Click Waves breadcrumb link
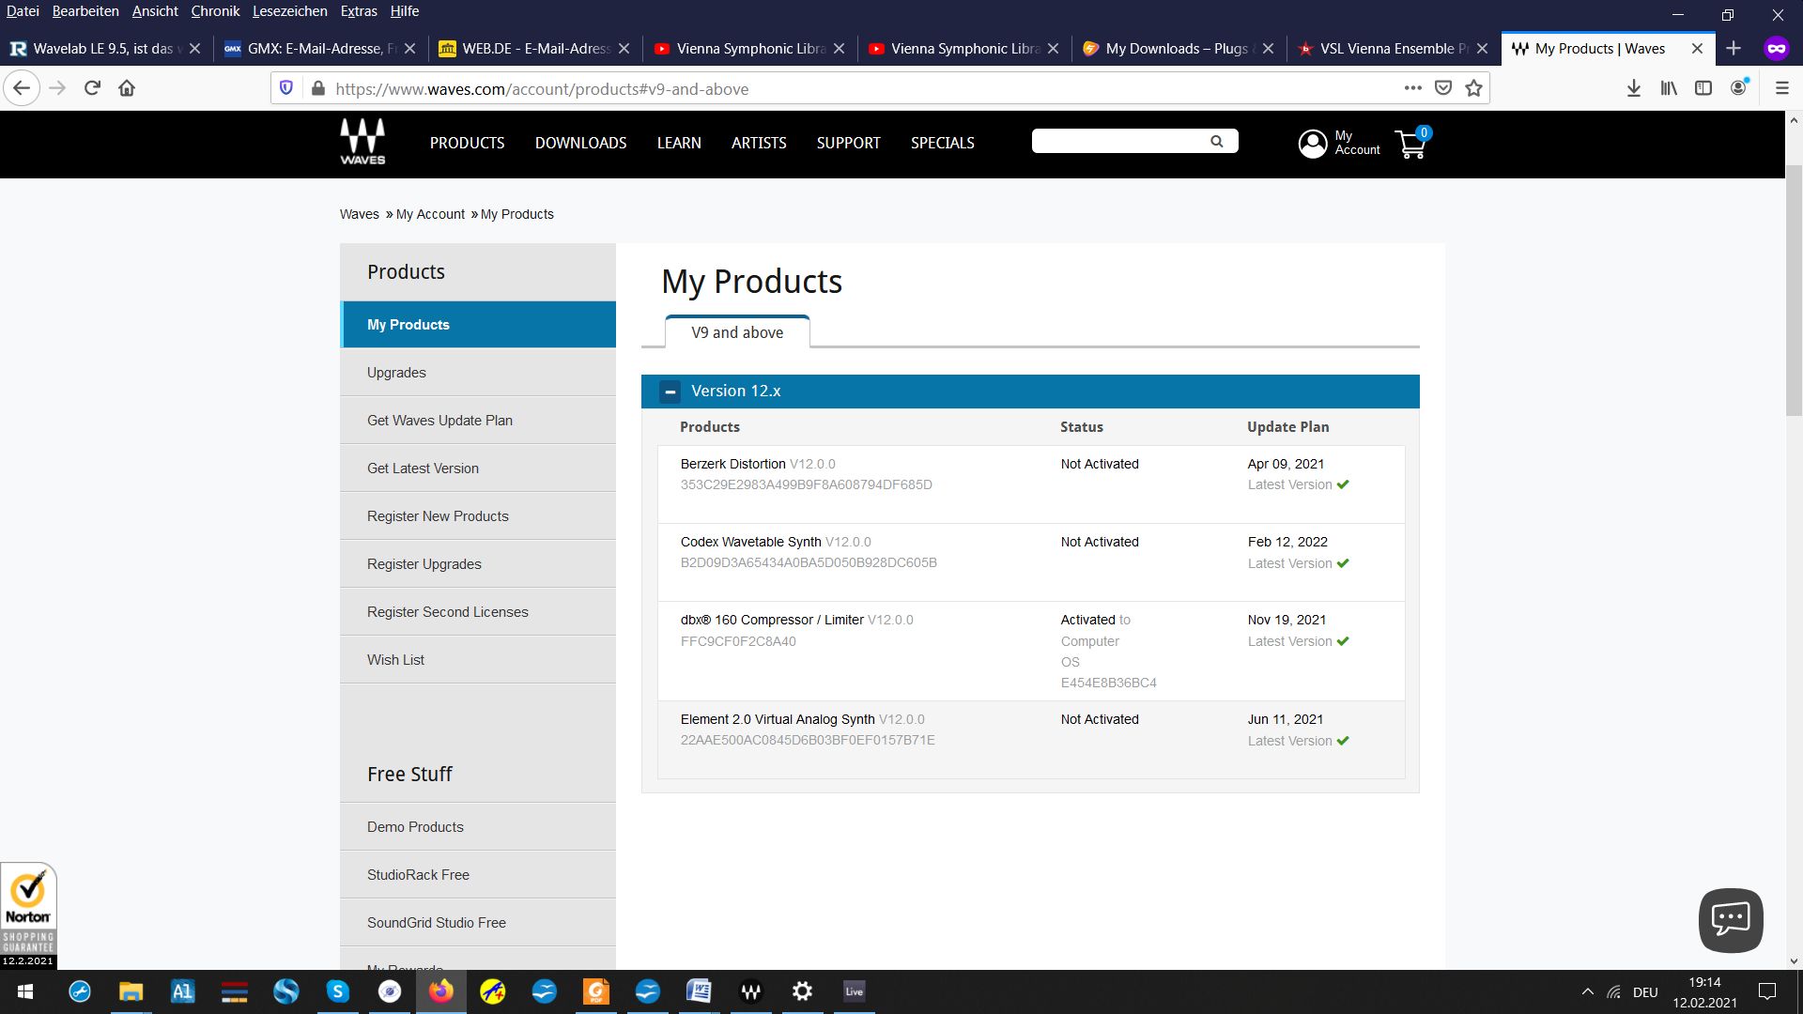This screenshot has height=1014, width=1803. pyautogui.click(x=359, y=214)
